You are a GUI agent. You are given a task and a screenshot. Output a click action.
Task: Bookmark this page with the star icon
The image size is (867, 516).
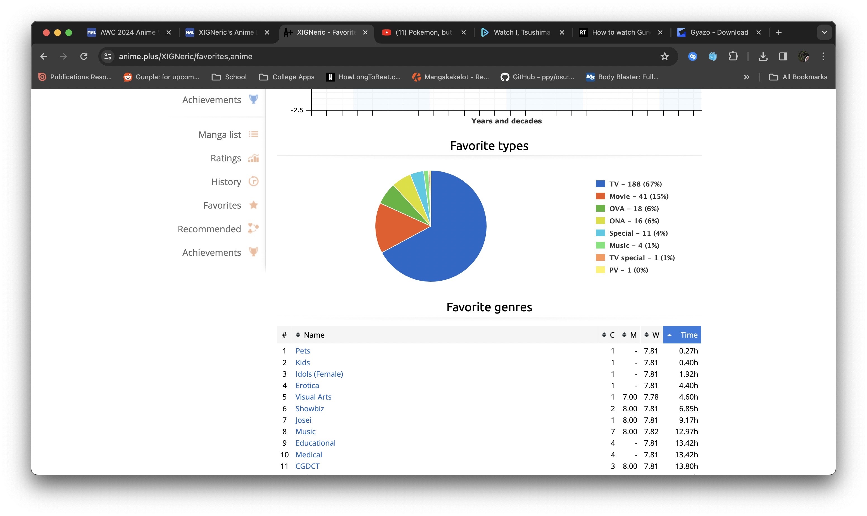point(664,56)
